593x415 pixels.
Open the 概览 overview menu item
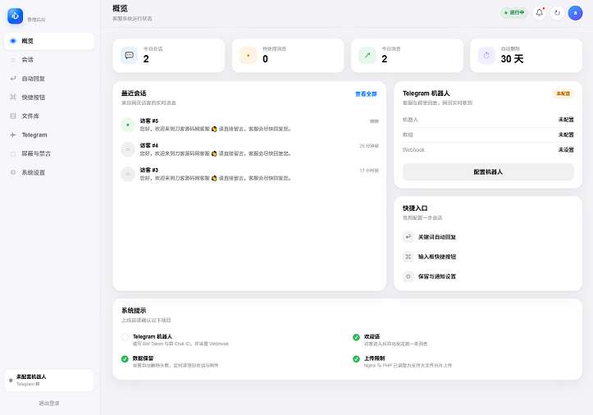(x=49, y=41)
